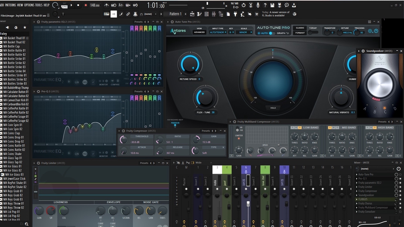Open Fruity Compressor TYPE arrow
This screenshot has height=227, width=404.
tap(223, 147)
